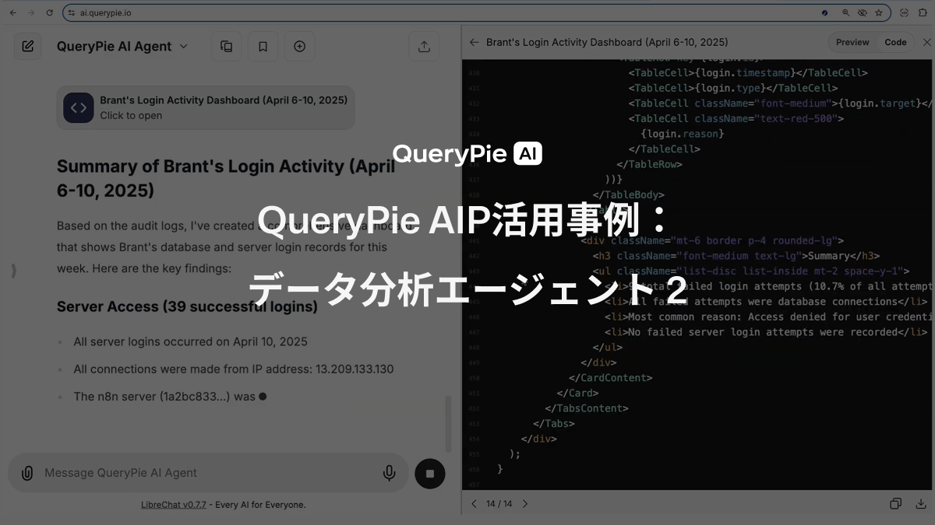Open the QueryPie AI Agent model dropdown

(x=122, y=47)
